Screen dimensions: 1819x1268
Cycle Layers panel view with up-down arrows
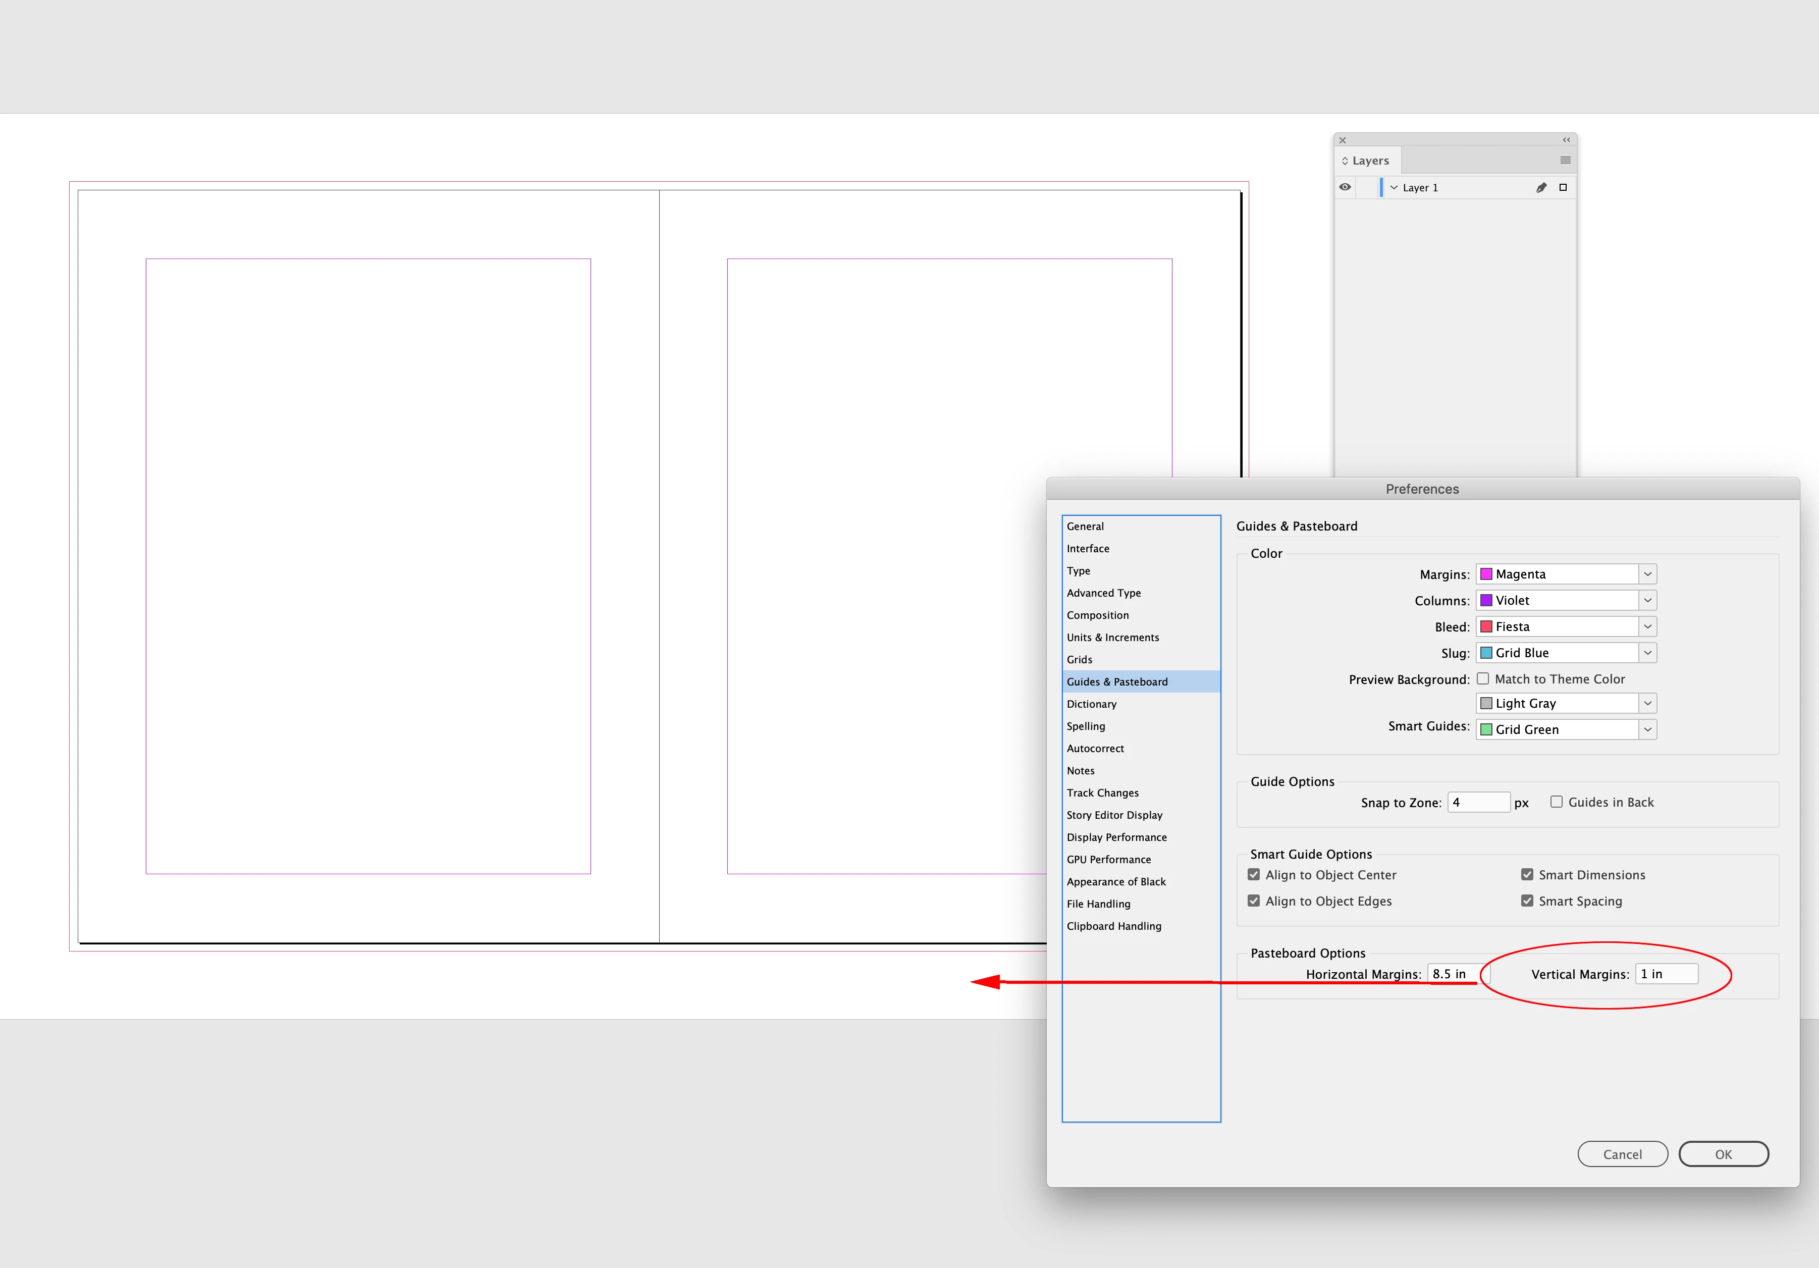(1345, 161)
